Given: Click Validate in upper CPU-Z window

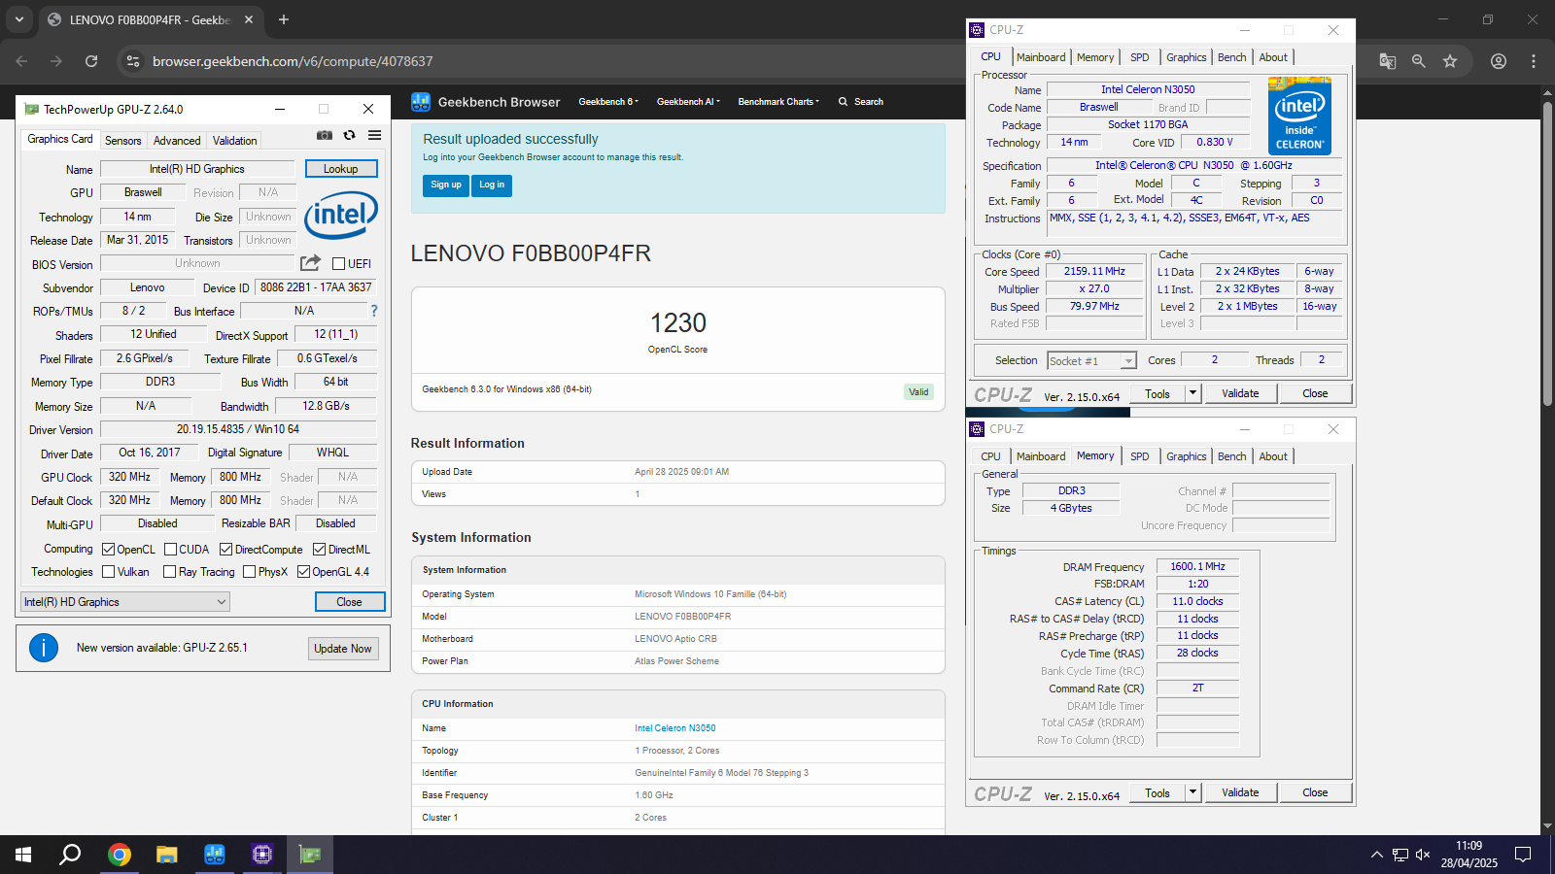Looking at the screenshot, I should click(1240, 393).
